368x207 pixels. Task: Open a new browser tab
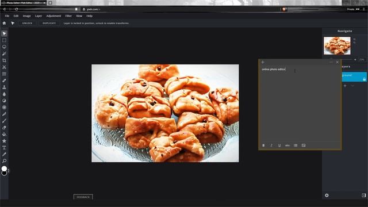(50, 3)
